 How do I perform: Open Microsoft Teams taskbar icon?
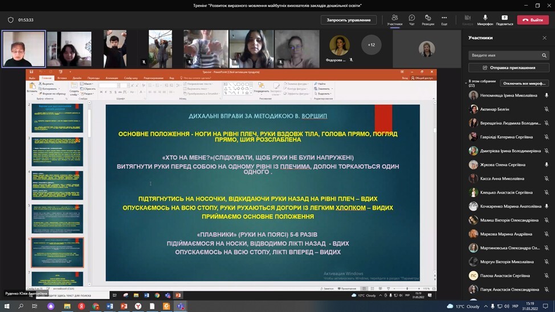(x=181, y=306)
